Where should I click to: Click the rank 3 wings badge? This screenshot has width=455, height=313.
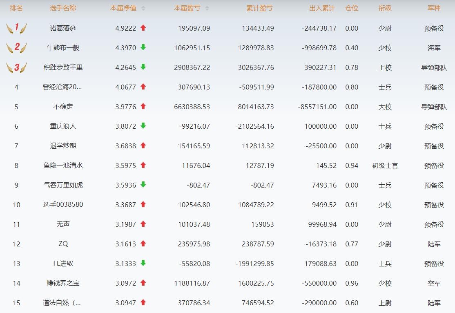coord(16,67)
